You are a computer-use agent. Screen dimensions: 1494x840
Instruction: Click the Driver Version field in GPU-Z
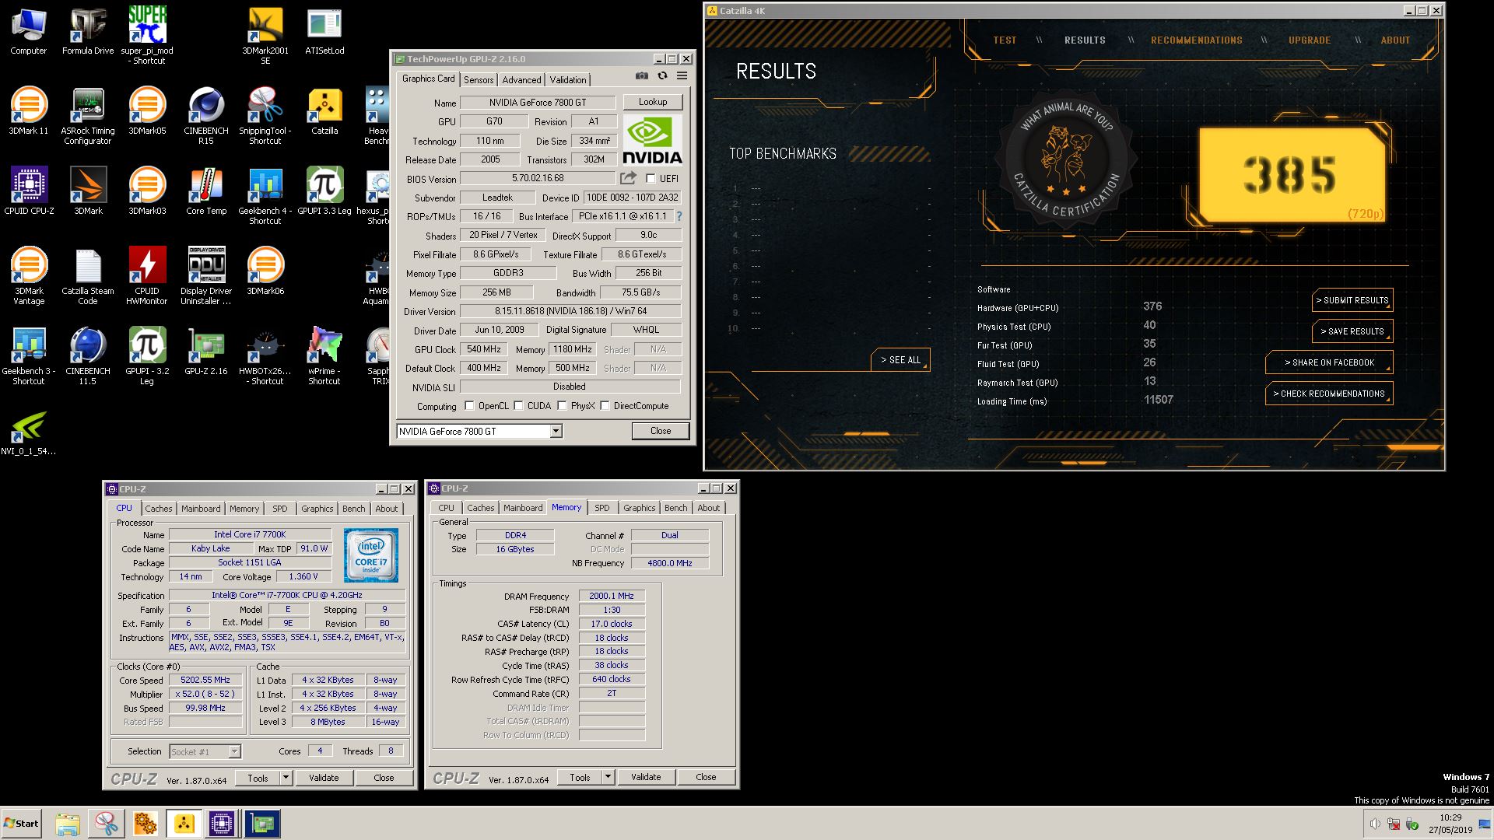(570, 311)
